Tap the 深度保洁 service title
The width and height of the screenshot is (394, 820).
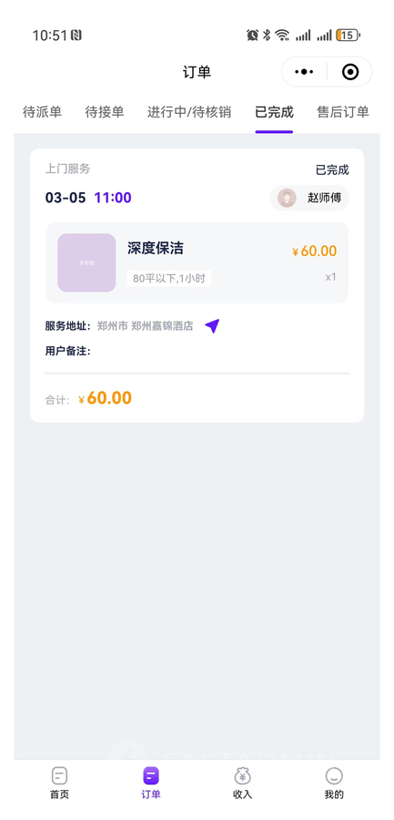pos(156,248)
